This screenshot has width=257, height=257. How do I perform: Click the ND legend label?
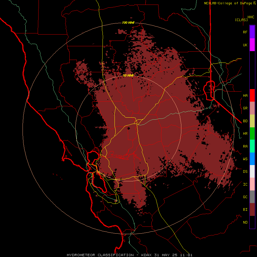(x=245, y=222)
